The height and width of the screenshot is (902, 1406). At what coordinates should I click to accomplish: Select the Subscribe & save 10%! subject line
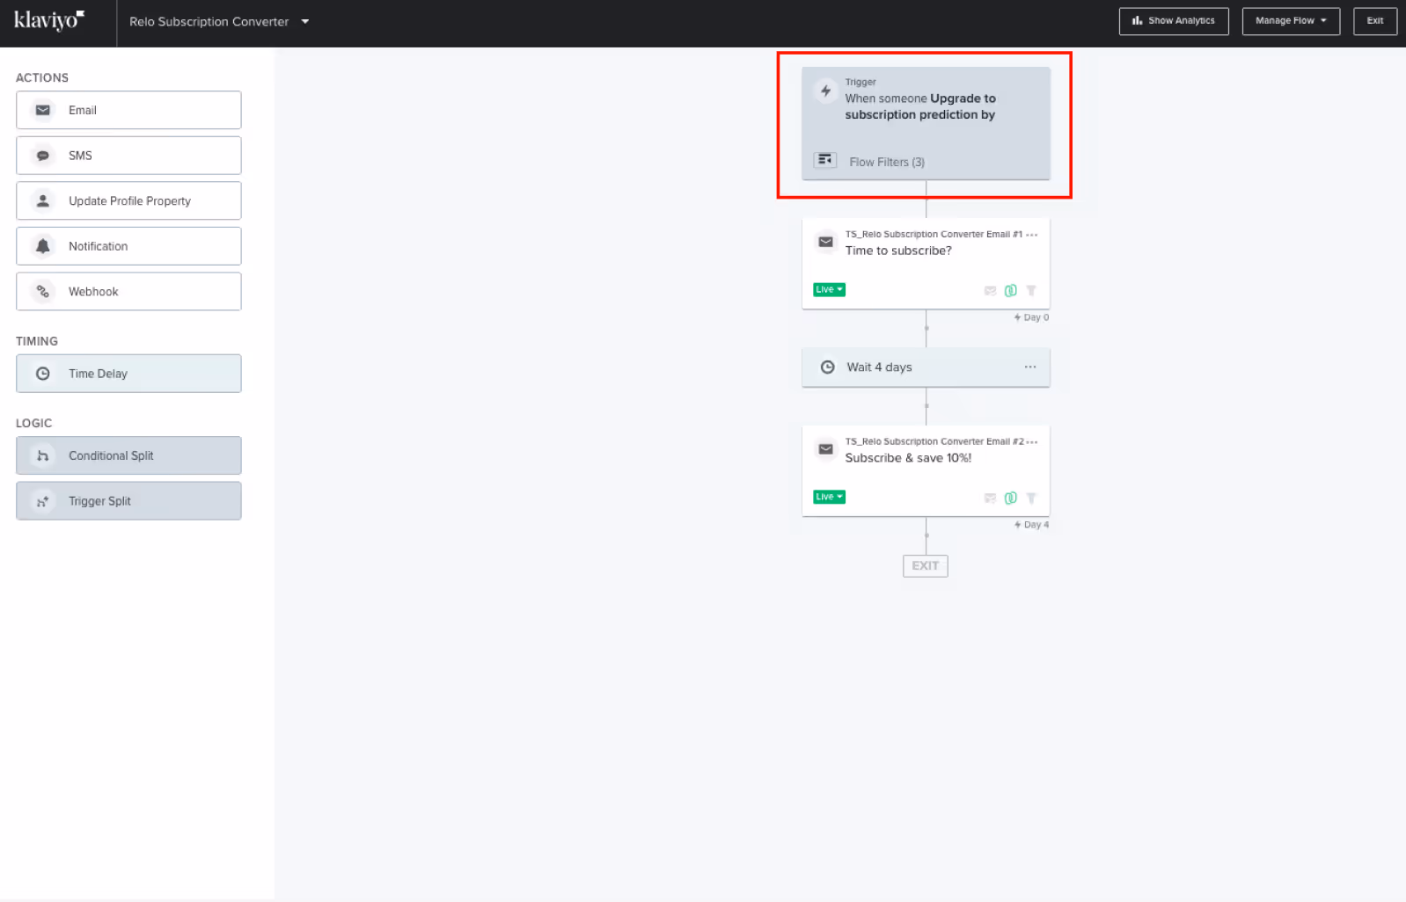[x=908, y=458]
